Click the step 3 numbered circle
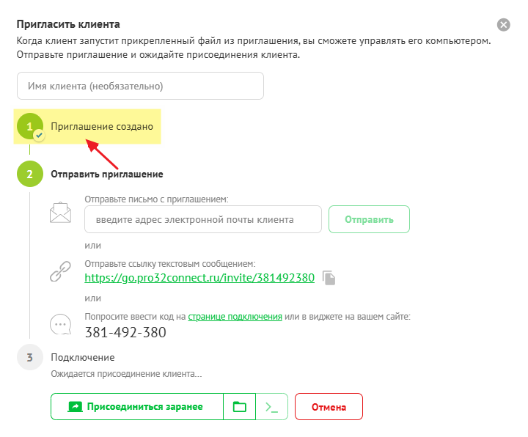Screen dimensions: 528x437 pos(29,358)
